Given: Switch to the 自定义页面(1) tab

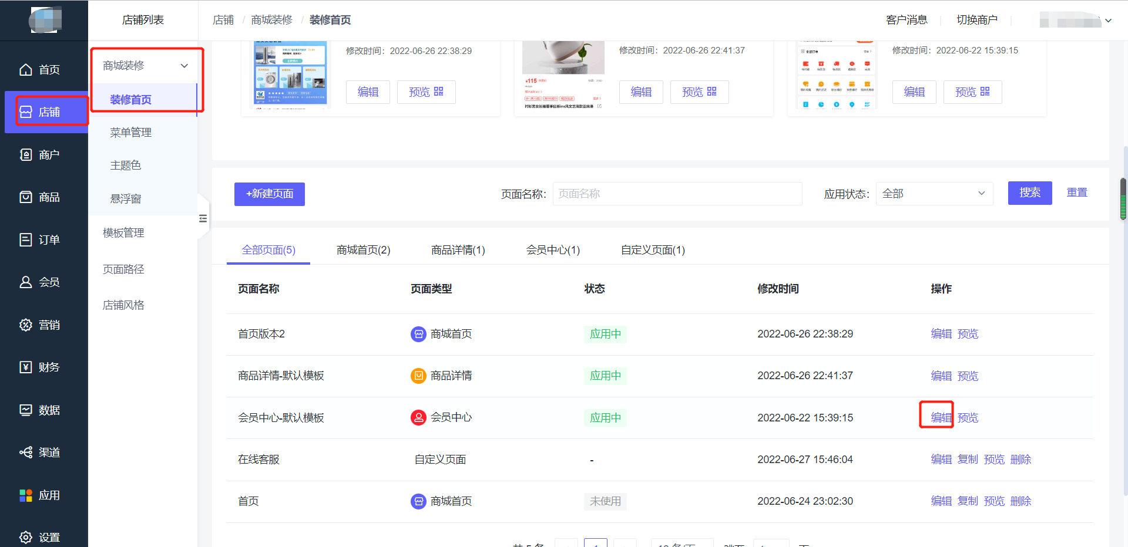Looking at the screenshot, I should (652, 250).
